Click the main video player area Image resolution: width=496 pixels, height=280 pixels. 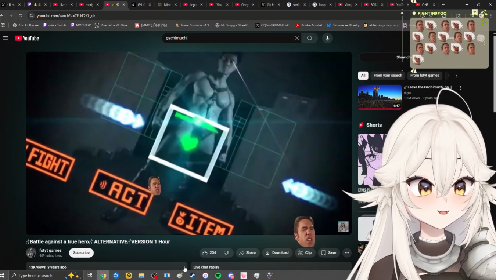coord(188,143)
